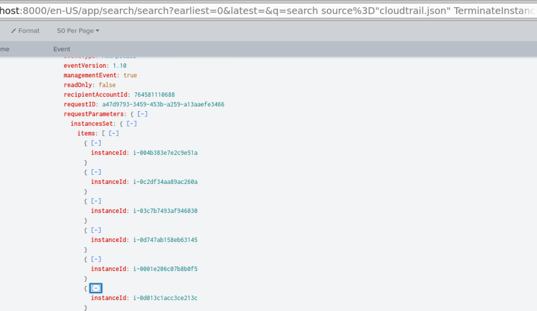Select the requestID value a47d9793
Image resolution: width=537 pixels, height=311 pixels.
click(163, 104)
